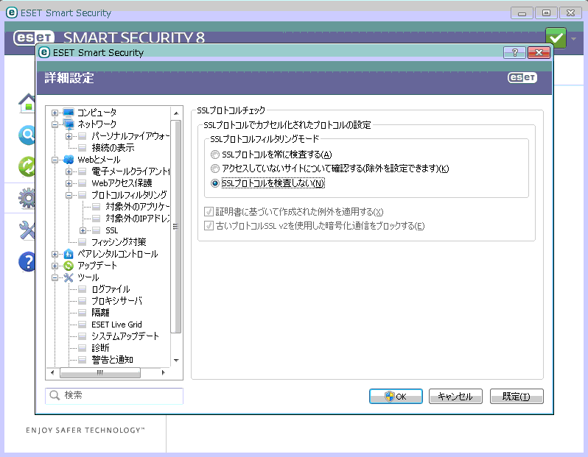Click tree horizontal scrollbar left arrow
588x457 pixels.
pos(52,372)
